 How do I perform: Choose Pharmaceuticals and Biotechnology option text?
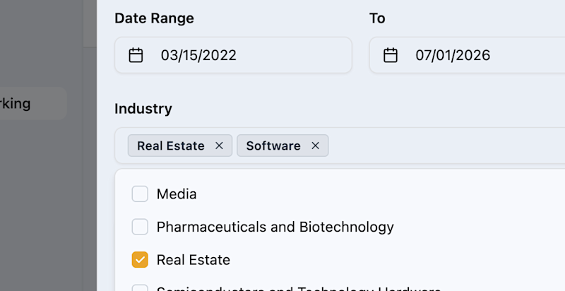275,227
